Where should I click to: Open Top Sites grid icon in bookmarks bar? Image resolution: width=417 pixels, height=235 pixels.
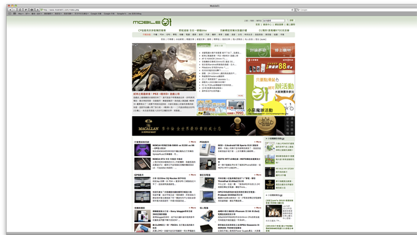14,14
